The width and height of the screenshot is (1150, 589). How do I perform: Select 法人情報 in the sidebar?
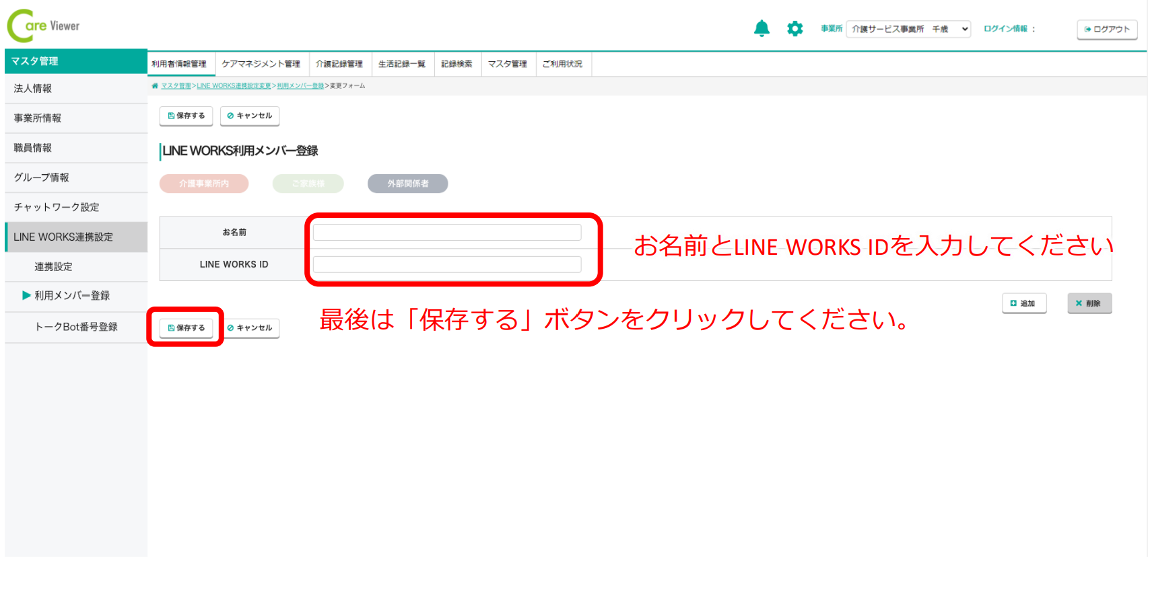(76, 89)
